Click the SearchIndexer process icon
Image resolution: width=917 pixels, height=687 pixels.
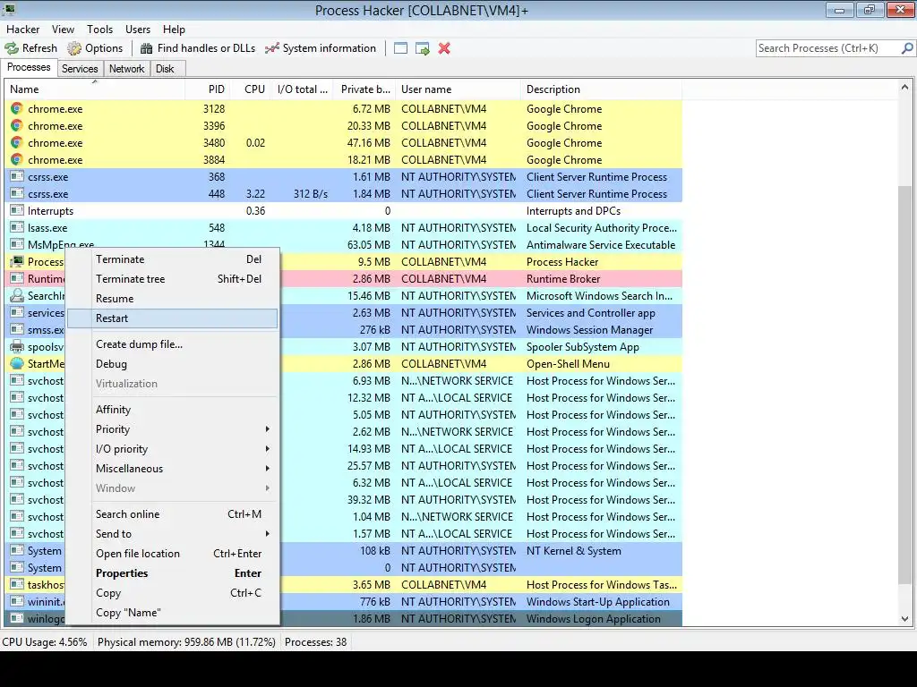pyautogui.click(x=17, y=295)
